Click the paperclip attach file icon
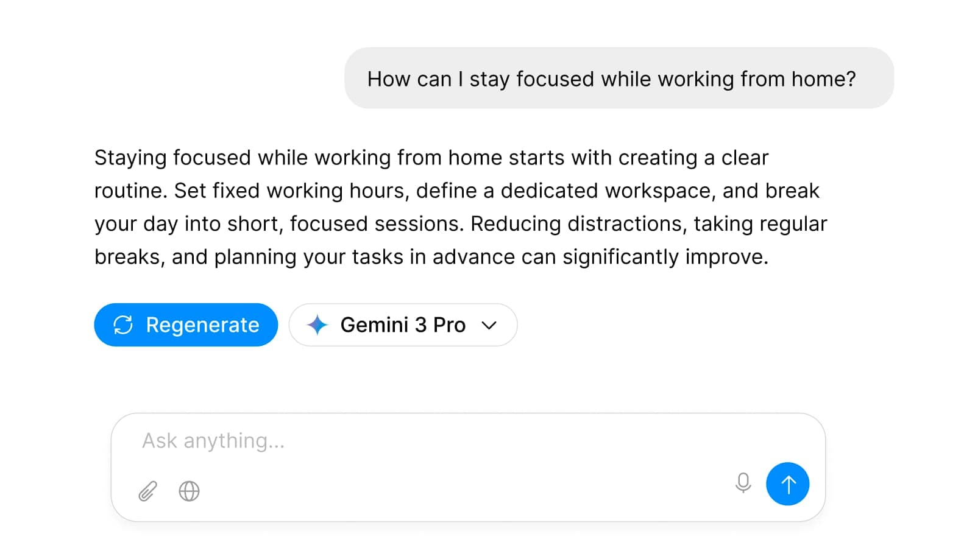 [x=147, y=491]
